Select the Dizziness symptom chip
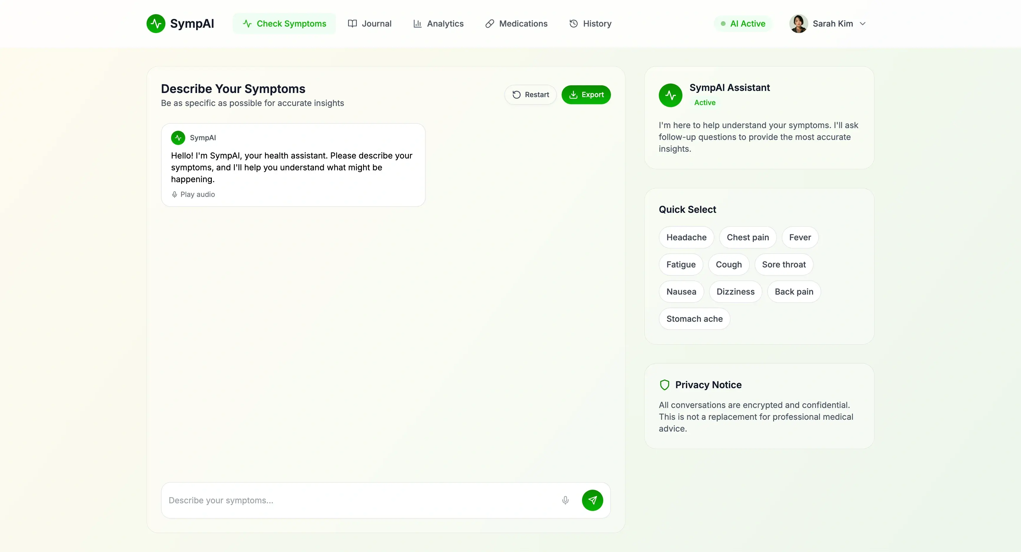Image resolution: width=1021 pixels, height=552 pixels. pos(736,291)
